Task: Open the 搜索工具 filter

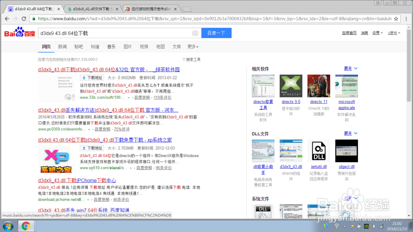Action: (x=191, y=59)
